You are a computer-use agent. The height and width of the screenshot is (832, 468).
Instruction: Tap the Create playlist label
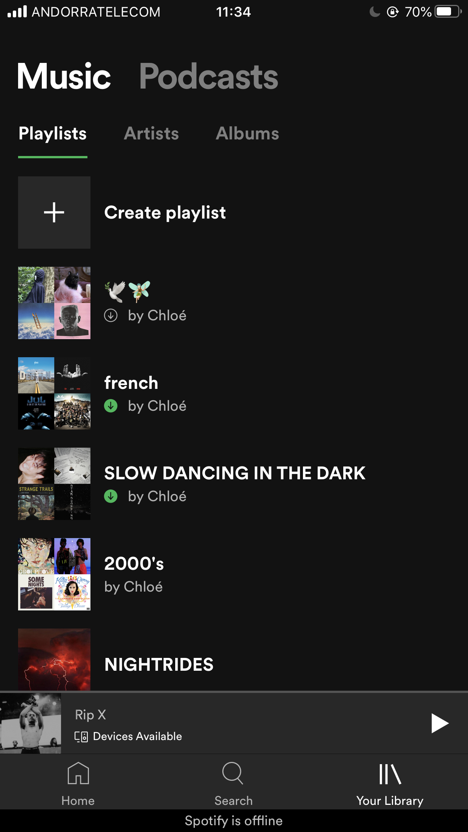pos(165,213)
